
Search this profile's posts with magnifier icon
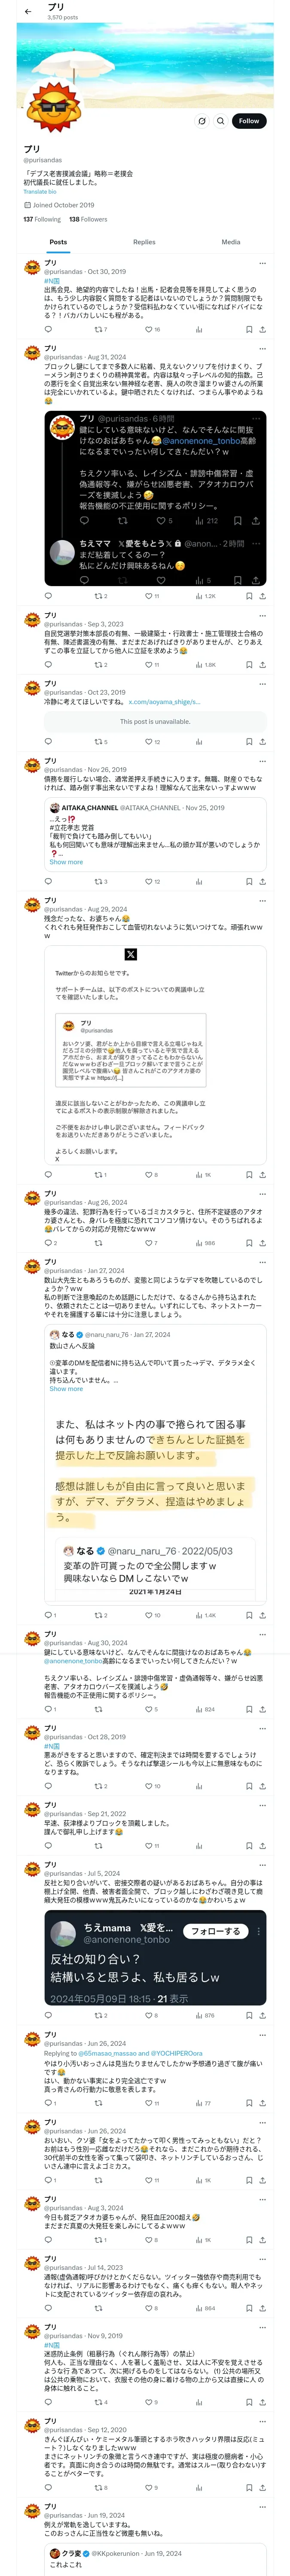coord(221,121)
